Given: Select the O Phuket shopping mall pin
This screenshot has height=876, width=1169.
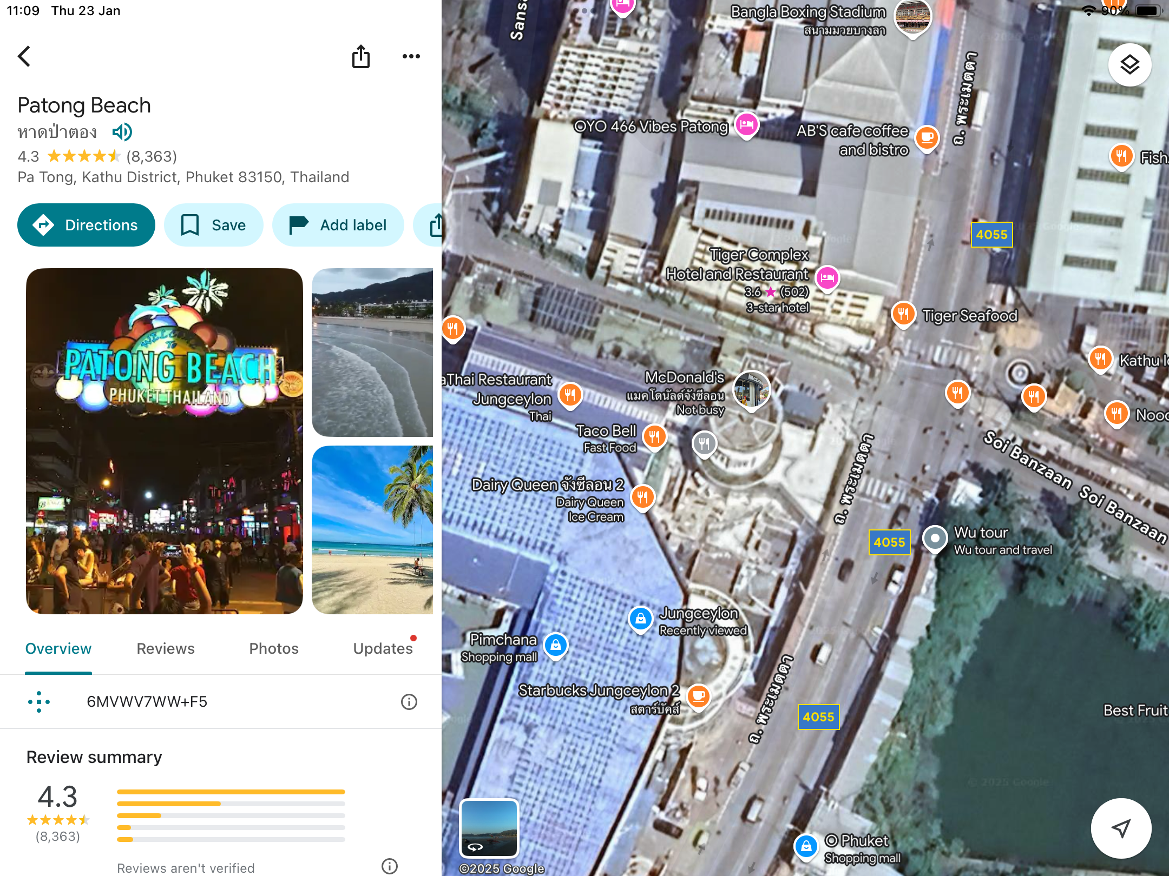Looking at the screenshot, I should click(x=806, y=847).
